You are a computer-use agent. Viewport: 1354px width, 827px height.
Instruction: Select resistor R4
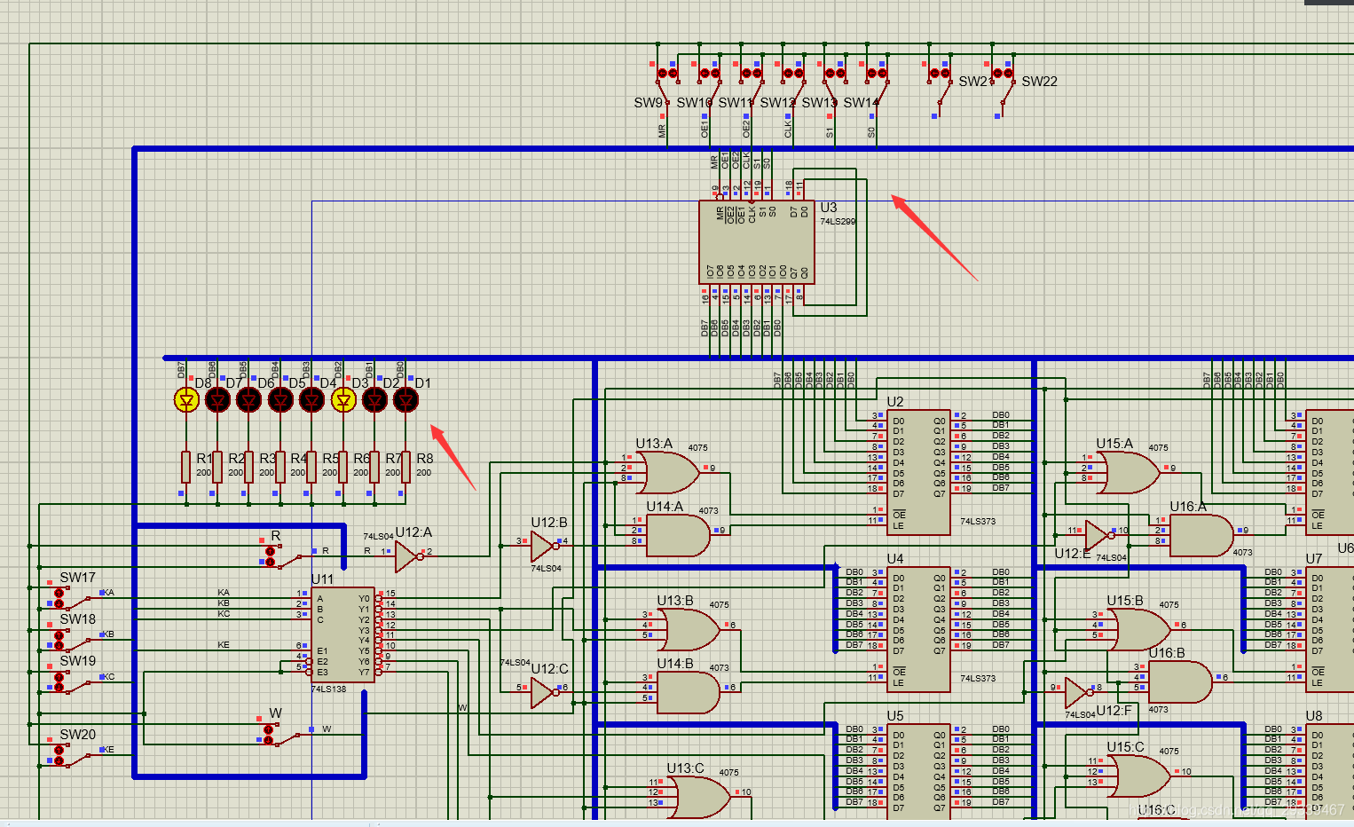click(280, 468)
